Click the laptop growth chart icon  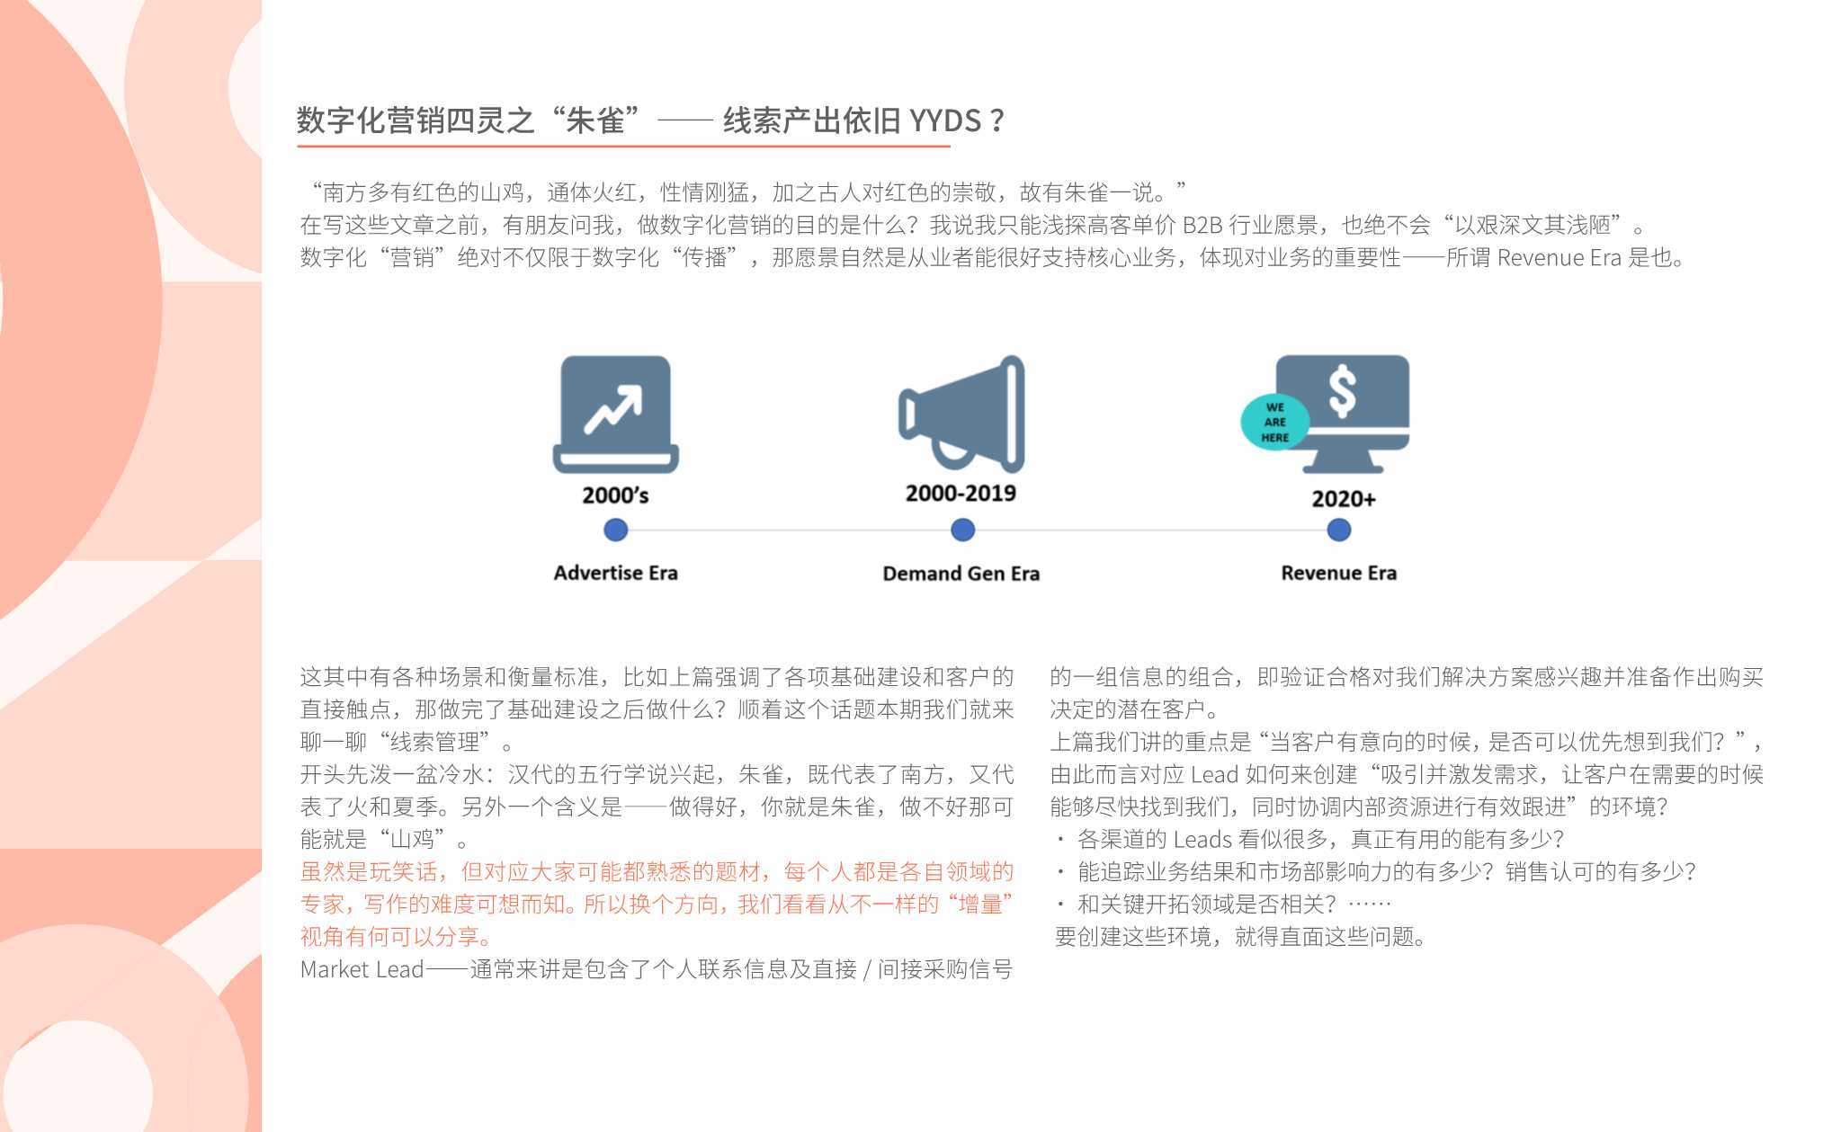point(615,414)
